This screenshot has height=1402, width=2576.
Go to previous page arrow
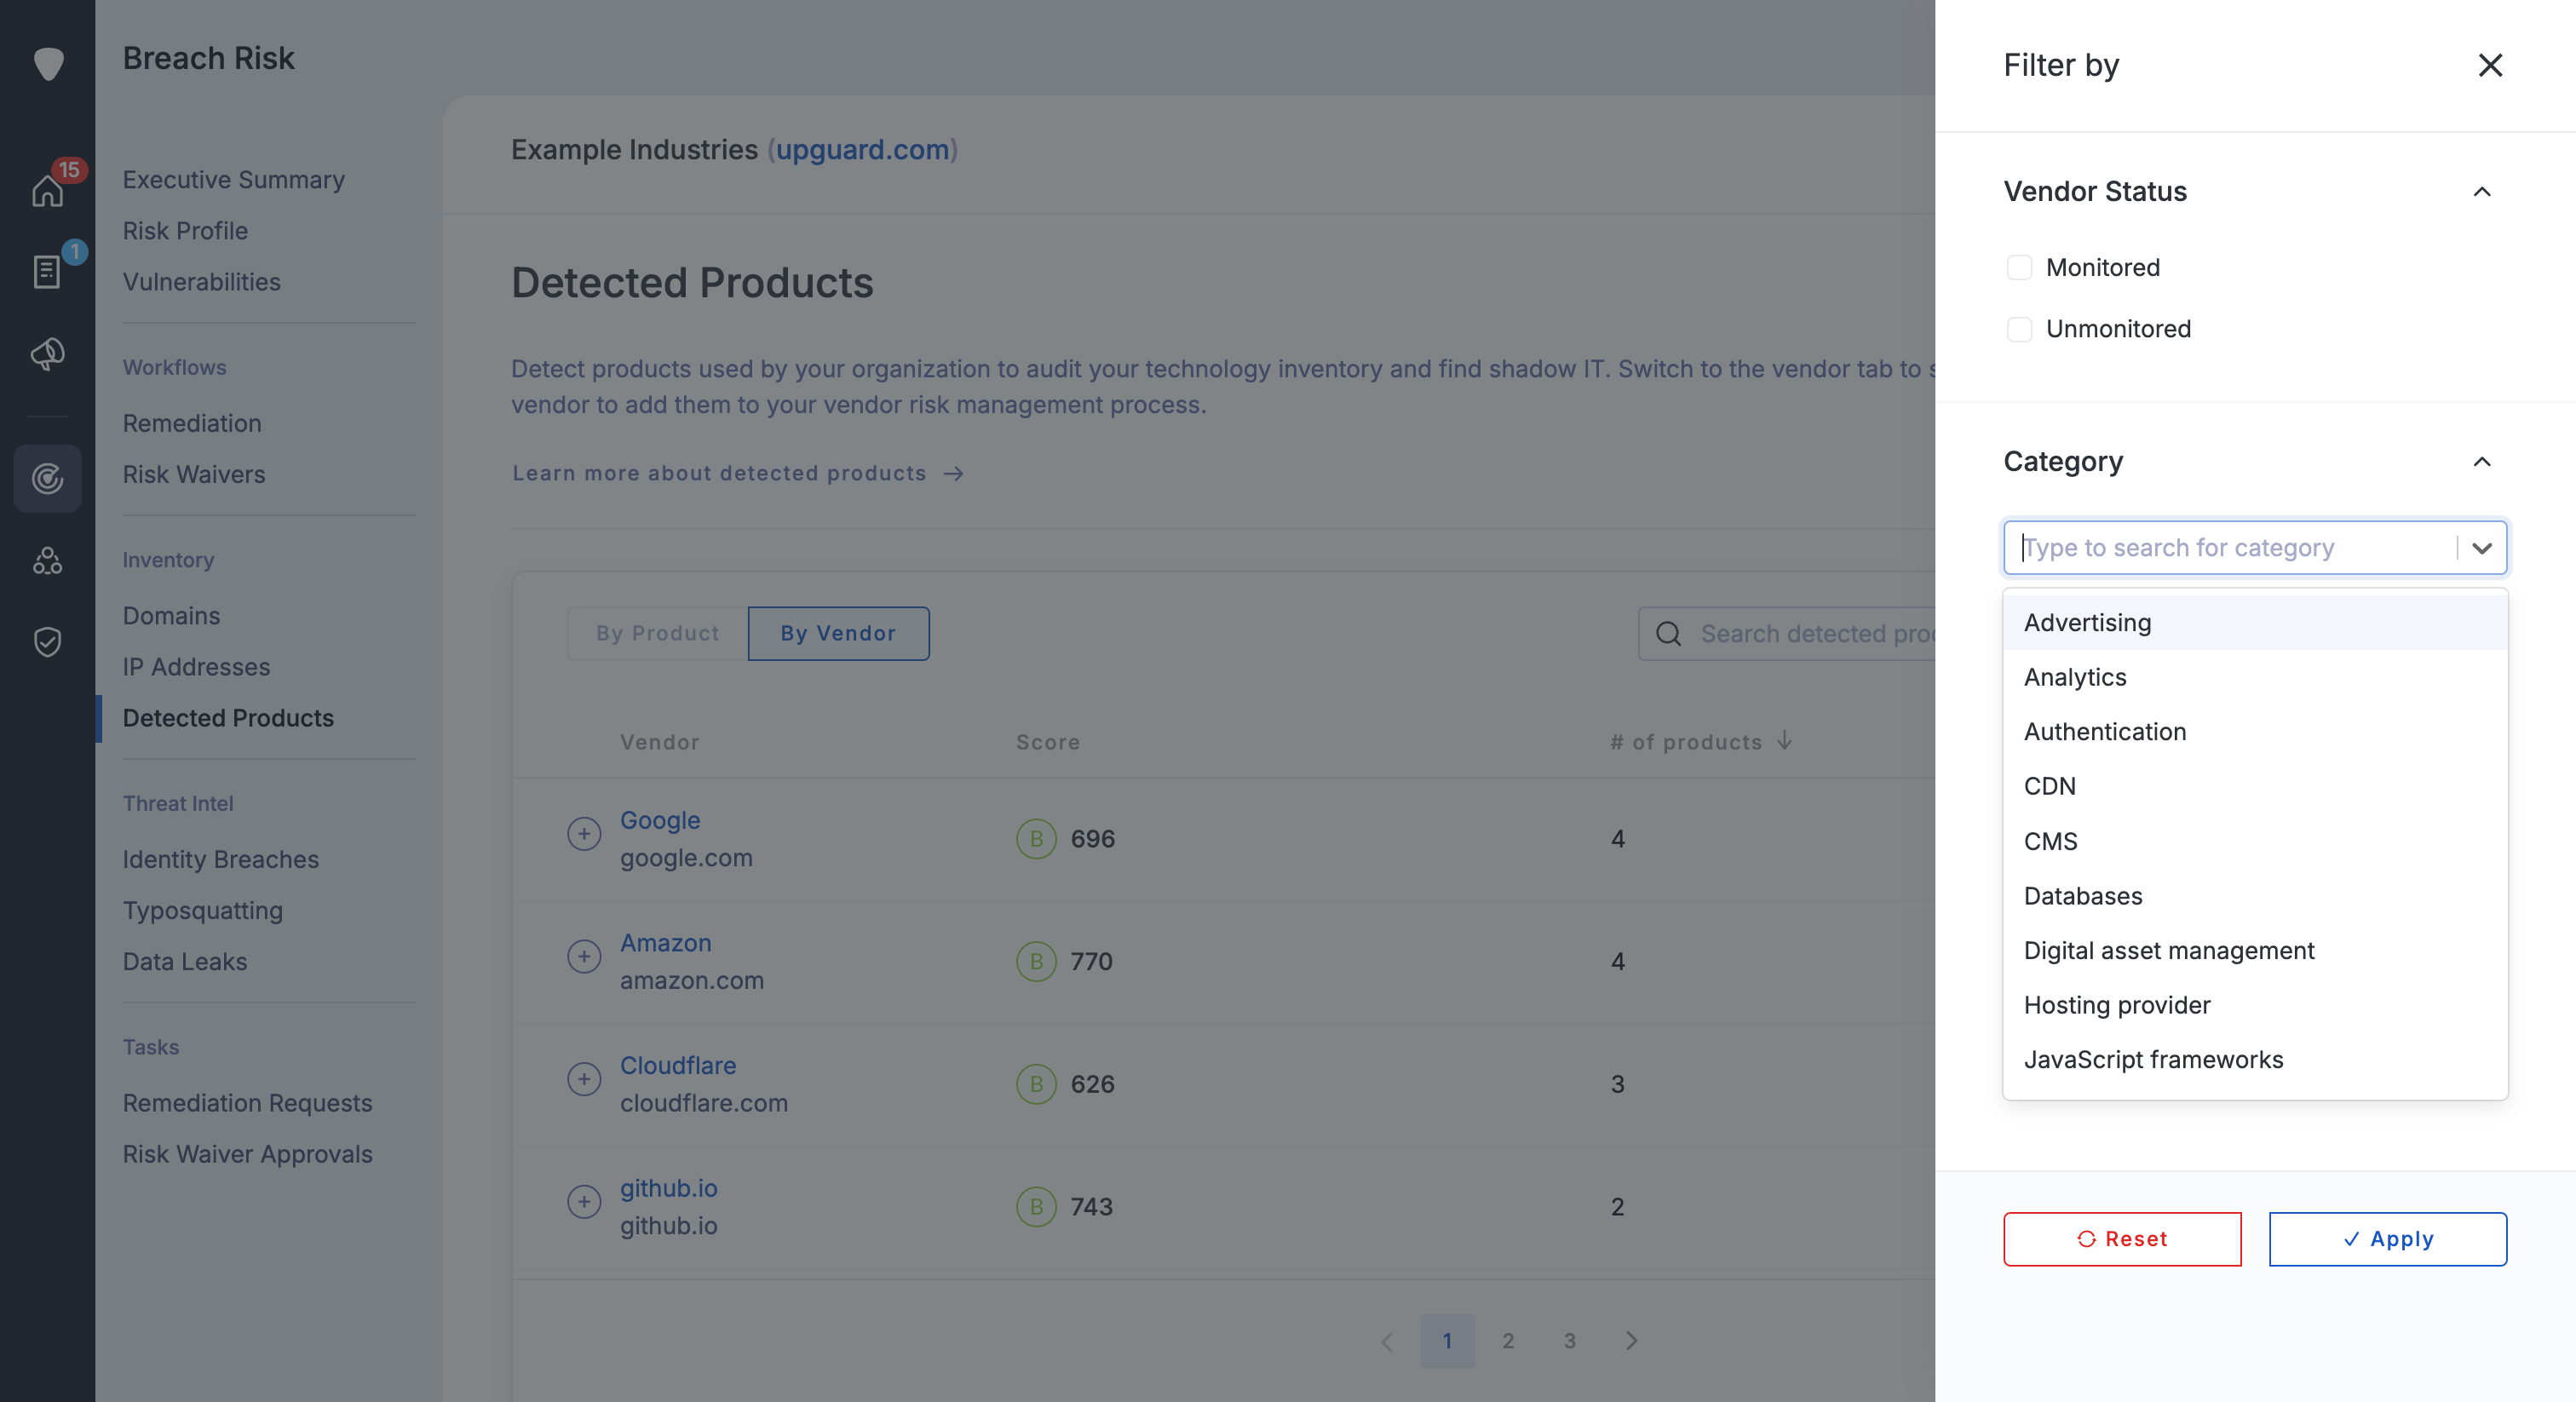1387,1342
